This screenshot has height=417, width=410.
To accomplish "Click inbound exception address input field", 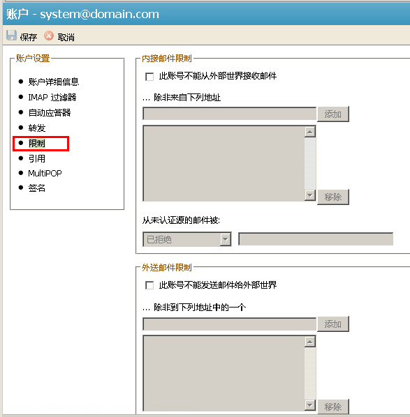I will [x=229, y=114].
